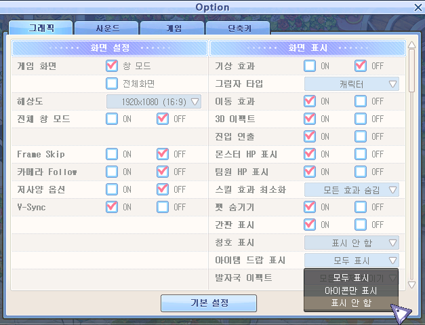
Task: Set 몬스터 HP 표시 to OFF
Action: coord(361,154)
